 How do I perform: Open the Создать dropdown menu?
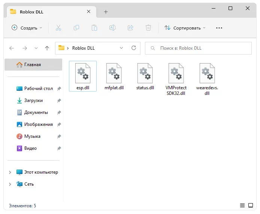click(x=27, y=28)
